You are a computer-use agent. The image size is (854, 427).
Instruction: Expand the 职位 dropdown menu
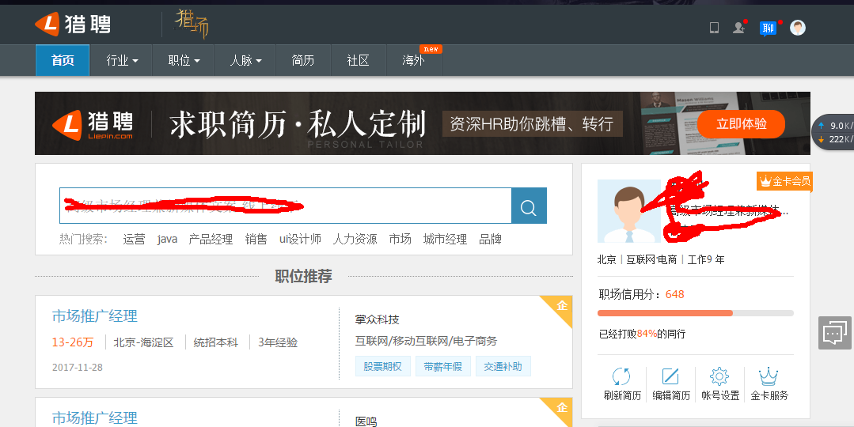tap(184, 60)
